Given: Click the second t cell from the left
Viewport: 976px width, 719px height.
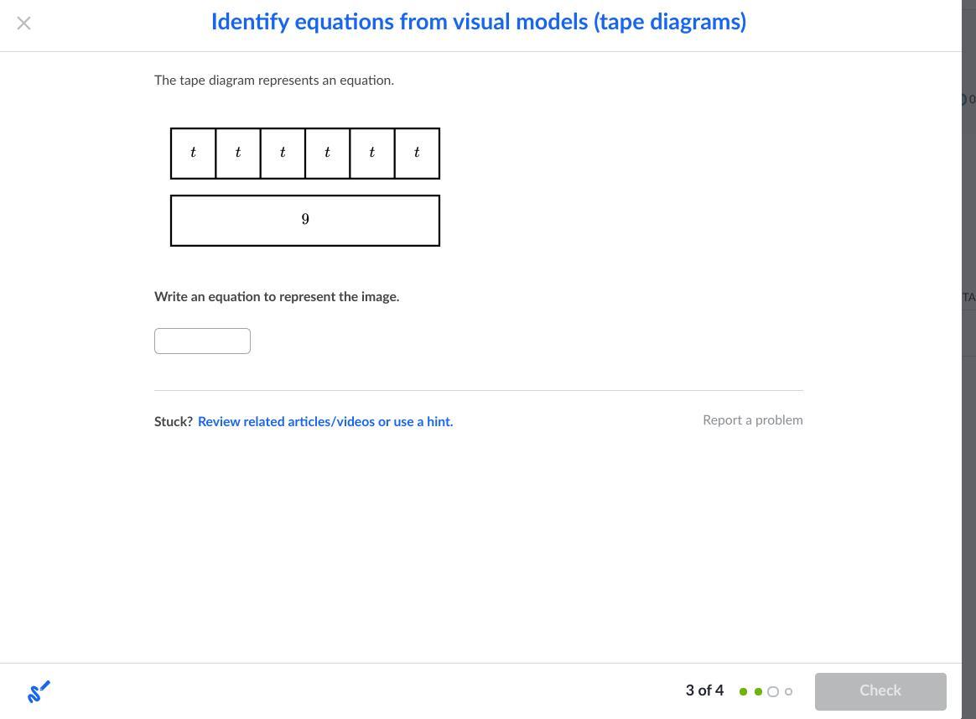Looking at the screenshot, I should point(238,154).
